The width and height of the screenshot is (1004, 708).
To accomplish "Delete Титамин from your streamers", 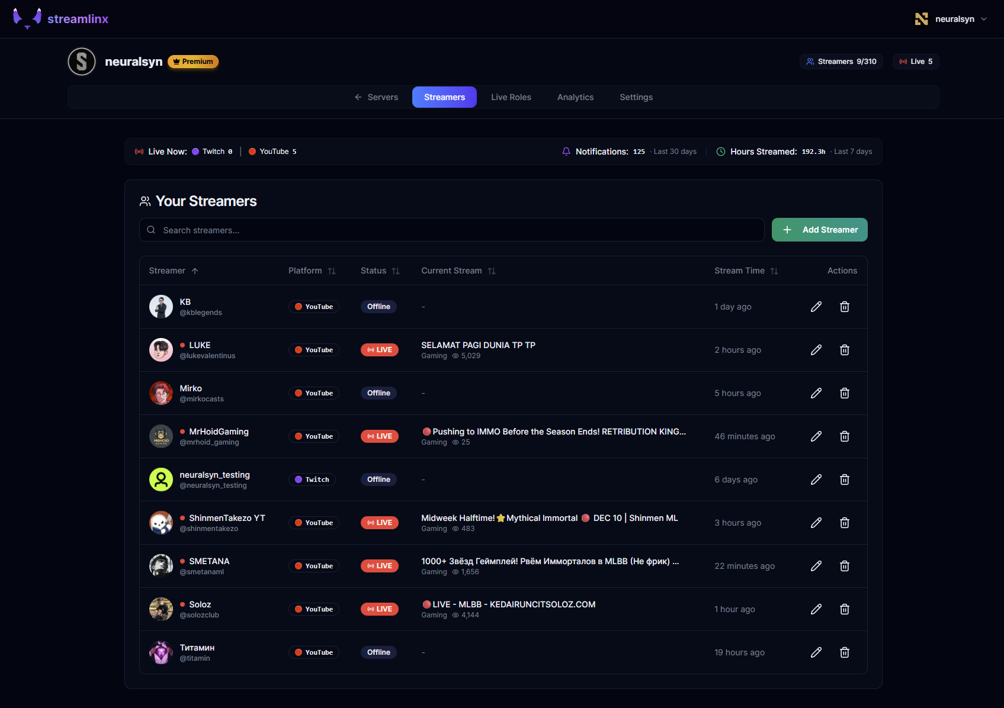I will pyautogui.click(x=844, y=652).
